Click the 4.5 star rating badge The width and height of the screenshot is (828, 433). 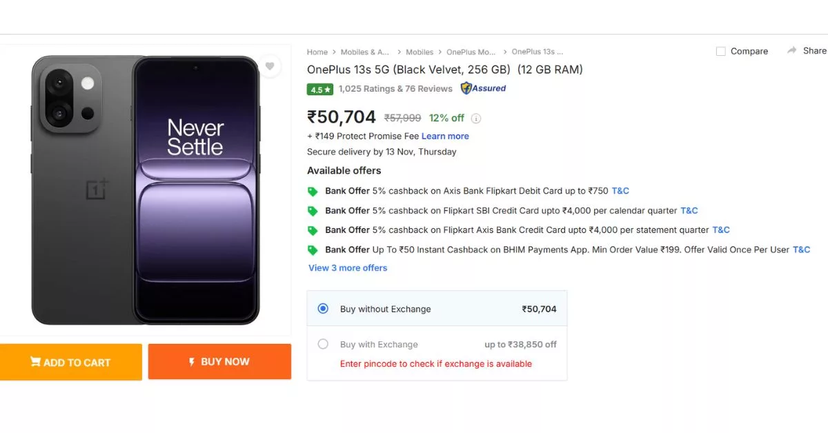tap(319, 89)
